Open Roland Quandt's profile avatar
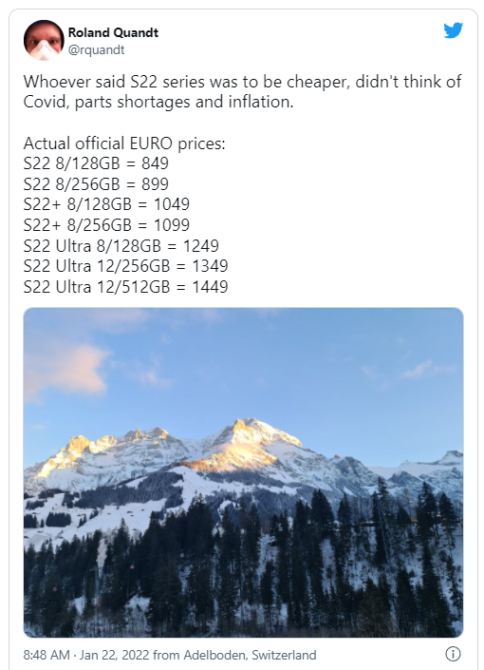Viewport: 484px width, 670px height. click(x=44, y=40)
